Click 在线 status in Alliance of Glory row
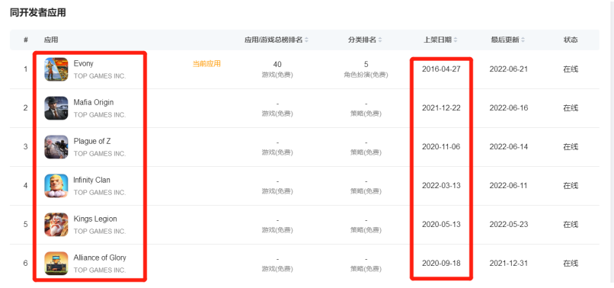Screen dimensions: 614x288 571,263
